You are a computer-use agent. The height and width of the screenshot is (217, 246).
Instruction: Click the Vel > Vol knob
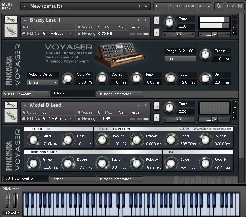tap(68, 78)
